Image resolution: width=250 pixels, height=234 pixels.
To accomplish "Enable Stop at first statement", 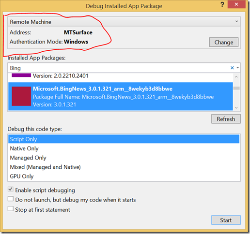I will point(11,208).
